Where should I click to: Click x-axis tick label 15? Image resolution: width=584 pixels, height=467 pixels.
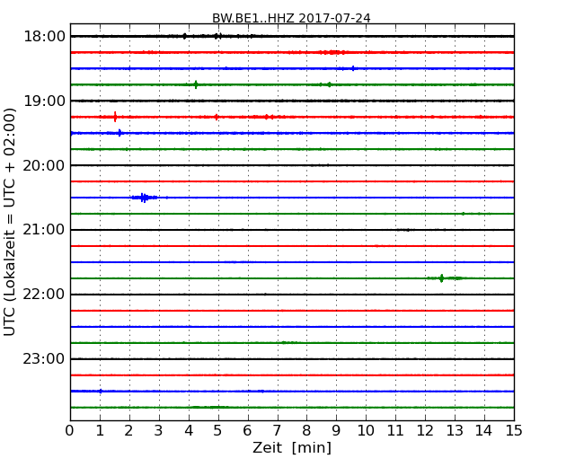point(514,431)
